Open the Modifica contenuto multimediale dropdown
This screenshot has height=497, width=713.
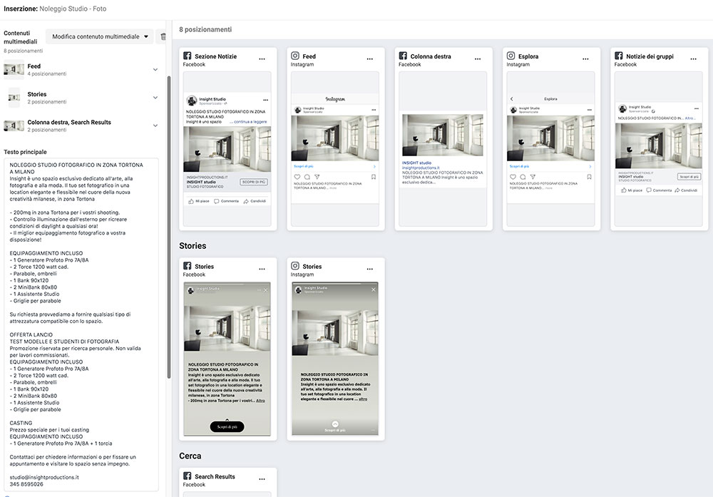(x=100, y=36)
